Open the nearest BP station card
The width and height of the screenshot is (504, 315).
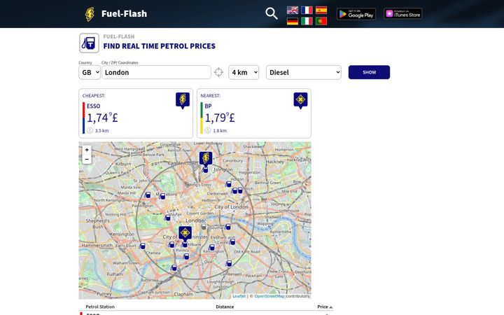click(254, 113)
